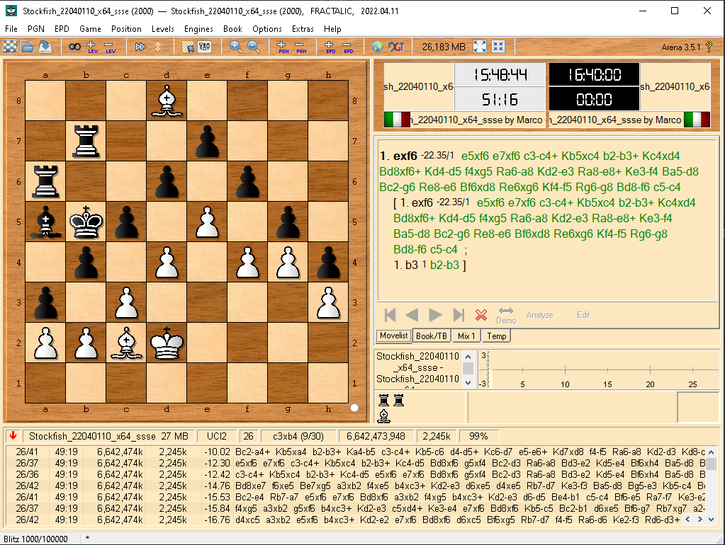This screenshot has height=545, width=725.
Task: Switch to the Book/TB tab
Action: tap(432, 335)
